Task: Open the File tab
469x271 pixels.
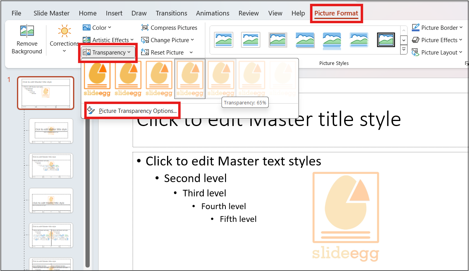Action: 16,13
